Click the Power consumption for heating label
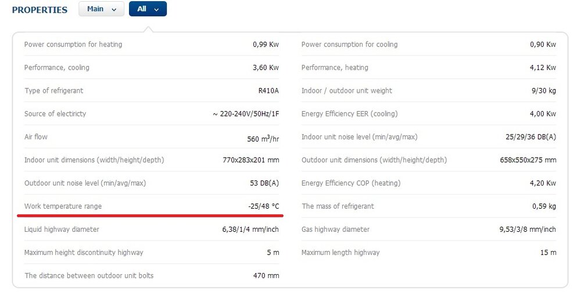Image resolution: width=581 pixels, height=295 pixels. [73, 45]
